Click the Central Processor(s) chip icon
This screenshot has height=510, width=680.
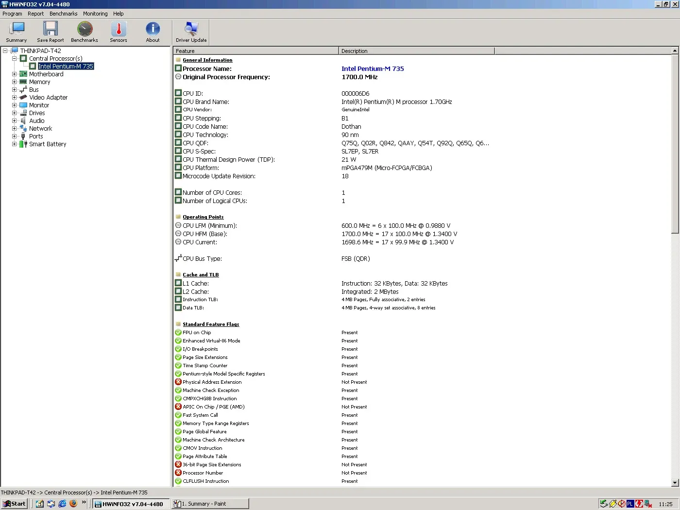pyautogui.click(x=23, y=59)
